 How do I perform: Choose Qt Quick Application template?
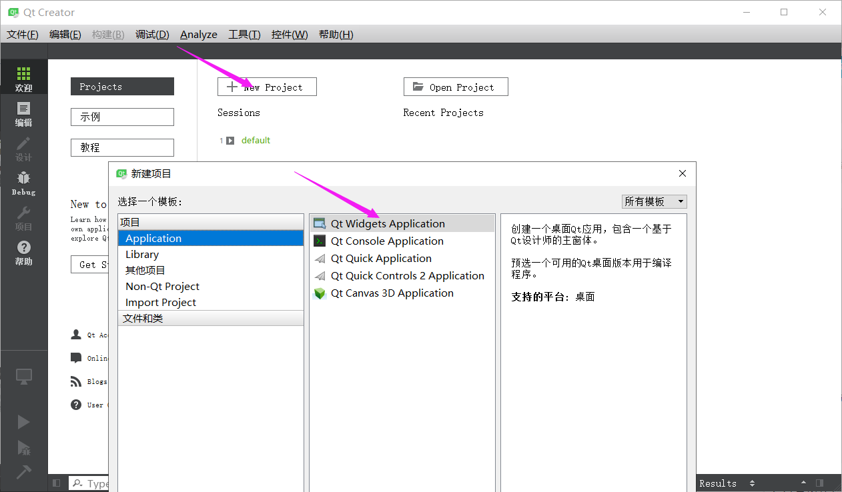tap(402, 258)
